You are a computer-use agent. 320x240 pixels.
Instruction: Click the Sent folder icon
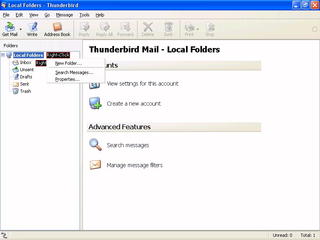pos(16,84)
